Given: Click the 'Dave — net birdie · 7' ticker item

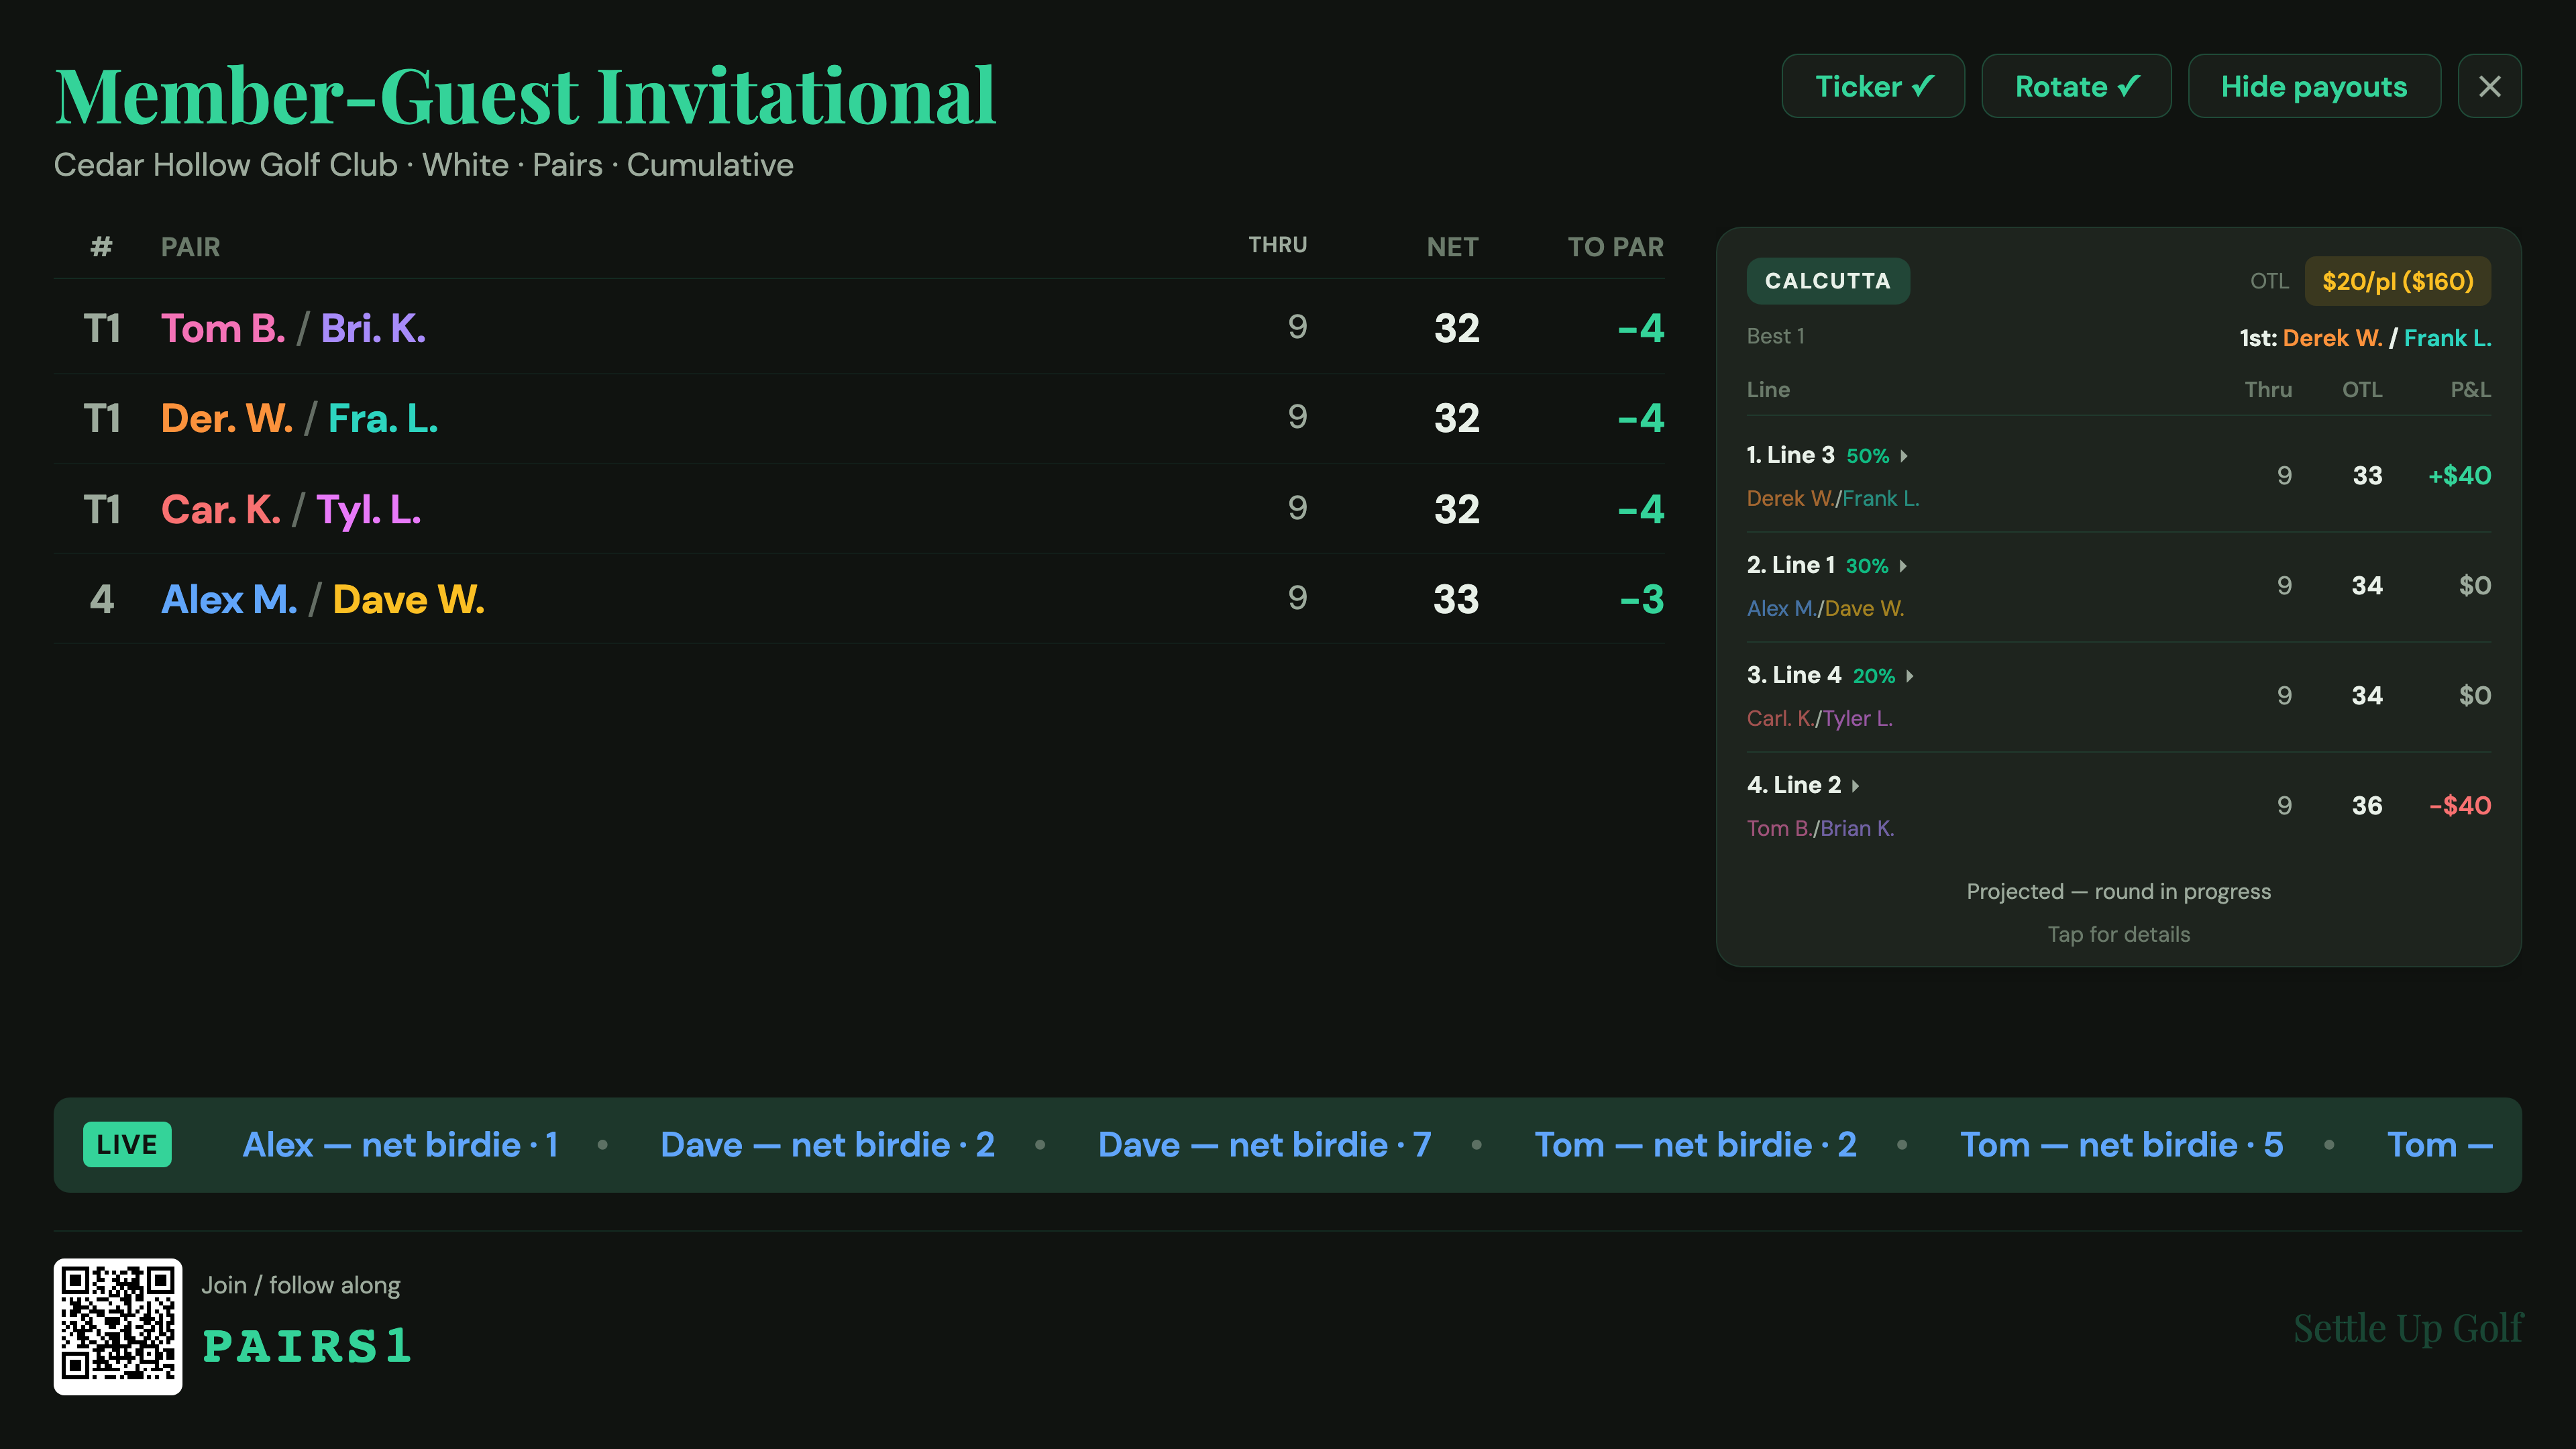Looking at the screenshot, I should (x=1265, y=1145).
